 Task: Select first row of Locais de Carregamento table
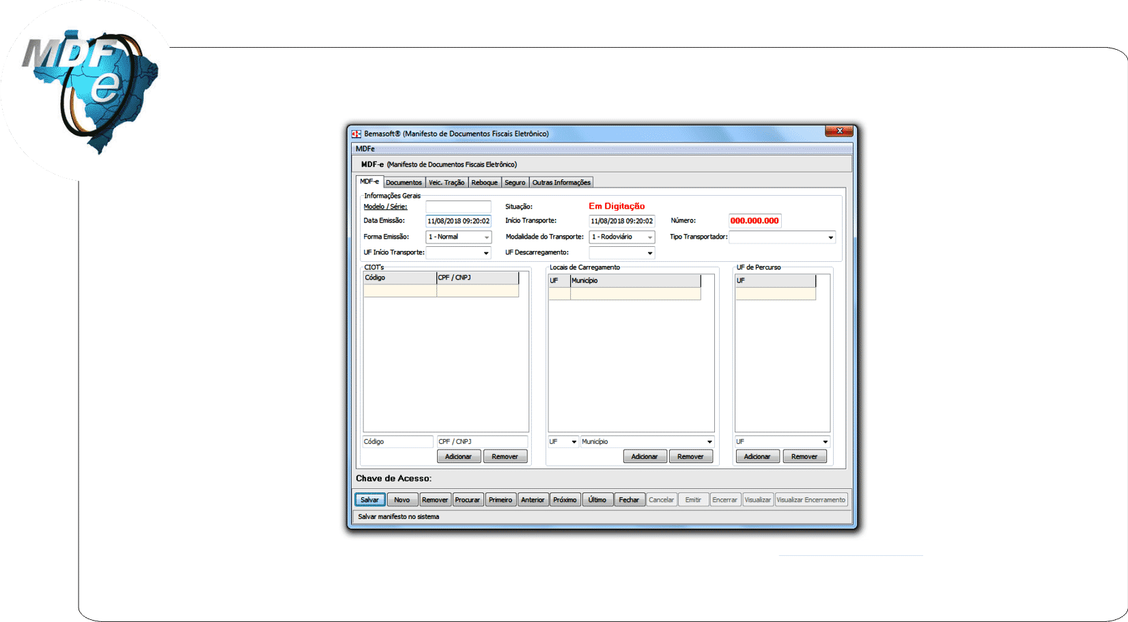(625, 294)
